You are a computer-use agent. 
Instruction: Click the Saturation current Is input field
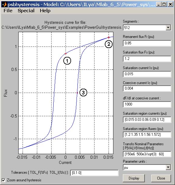147,74
